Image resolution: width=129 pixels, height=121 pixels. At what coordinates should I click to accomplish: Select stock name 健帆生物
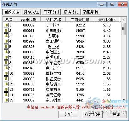pos(53,73)
